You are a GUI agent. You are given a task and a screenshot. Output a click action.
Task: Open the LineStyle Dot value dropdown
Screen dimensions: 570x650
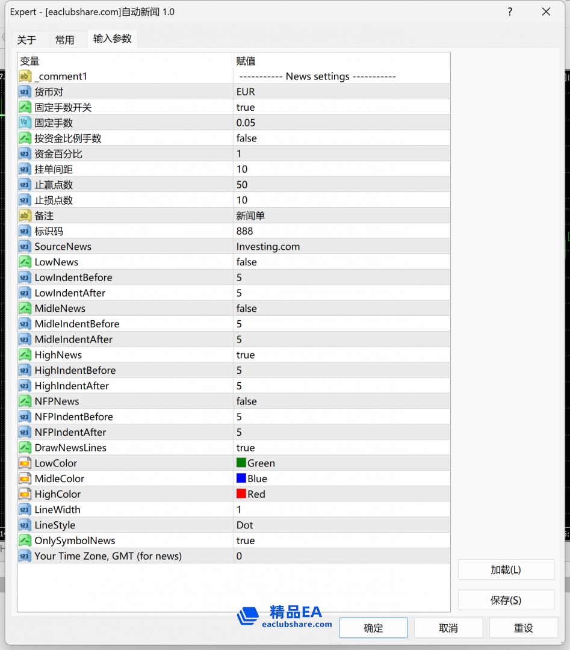click(245, 525)
